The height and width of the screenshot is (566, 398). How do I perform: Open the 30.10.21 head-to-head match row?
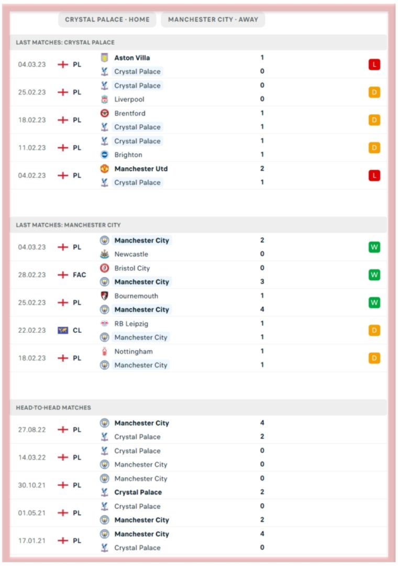(x=198, y=485)
